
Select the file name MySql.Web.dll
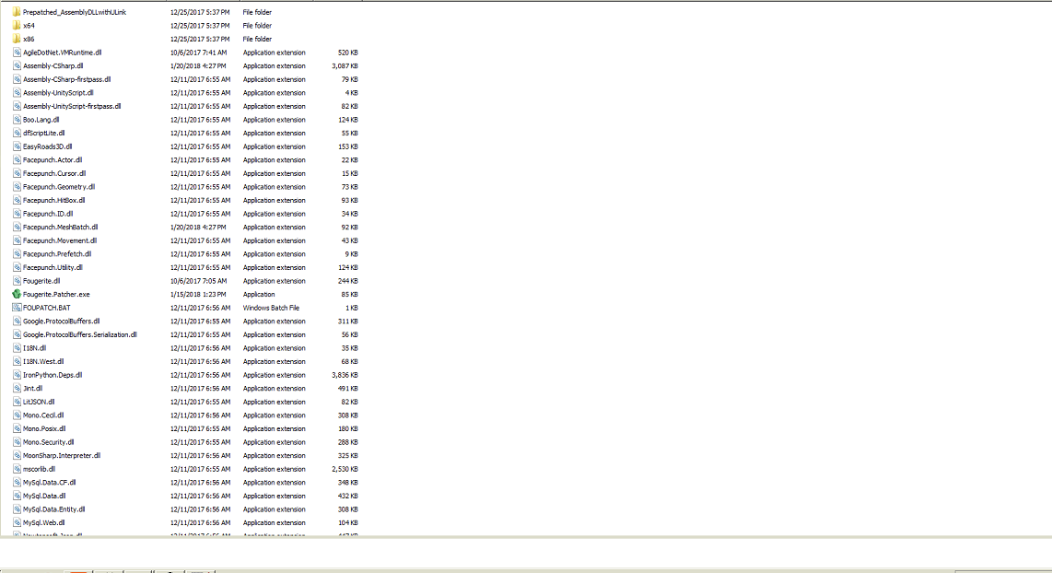44,522
